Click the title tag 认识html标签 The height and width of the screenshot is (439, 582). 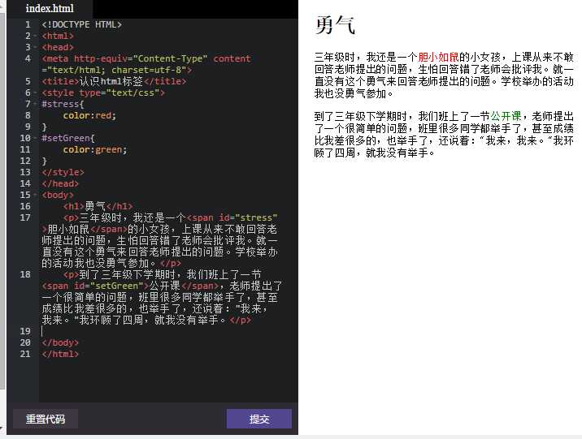[x=114, y=81]
